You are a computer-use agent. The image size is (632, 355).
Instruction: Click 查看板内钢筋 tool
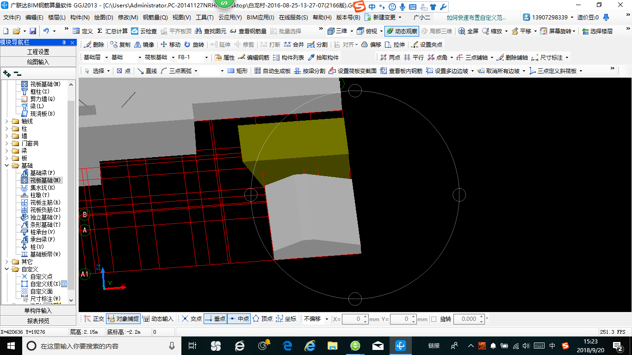401,71
